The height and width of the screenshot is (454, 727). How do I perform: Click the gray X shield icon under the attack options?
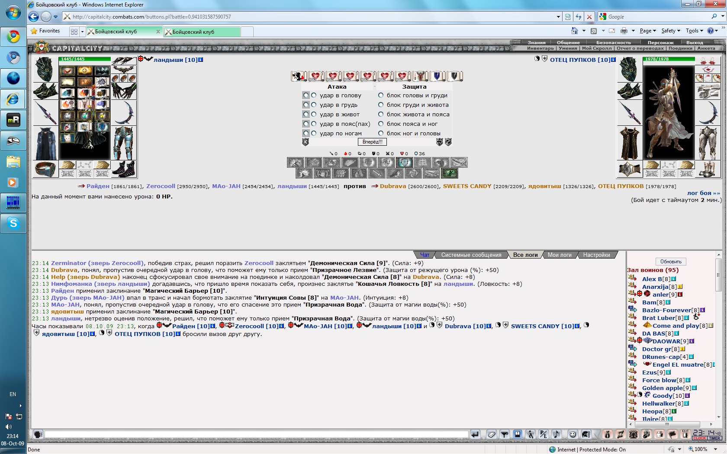point(306,142)
